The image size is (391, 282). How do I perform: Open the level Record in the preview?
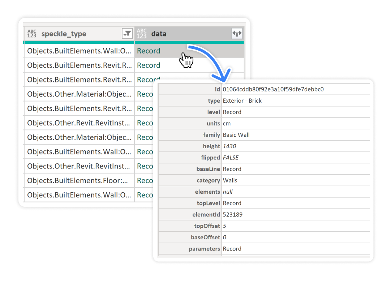(232, 112)
